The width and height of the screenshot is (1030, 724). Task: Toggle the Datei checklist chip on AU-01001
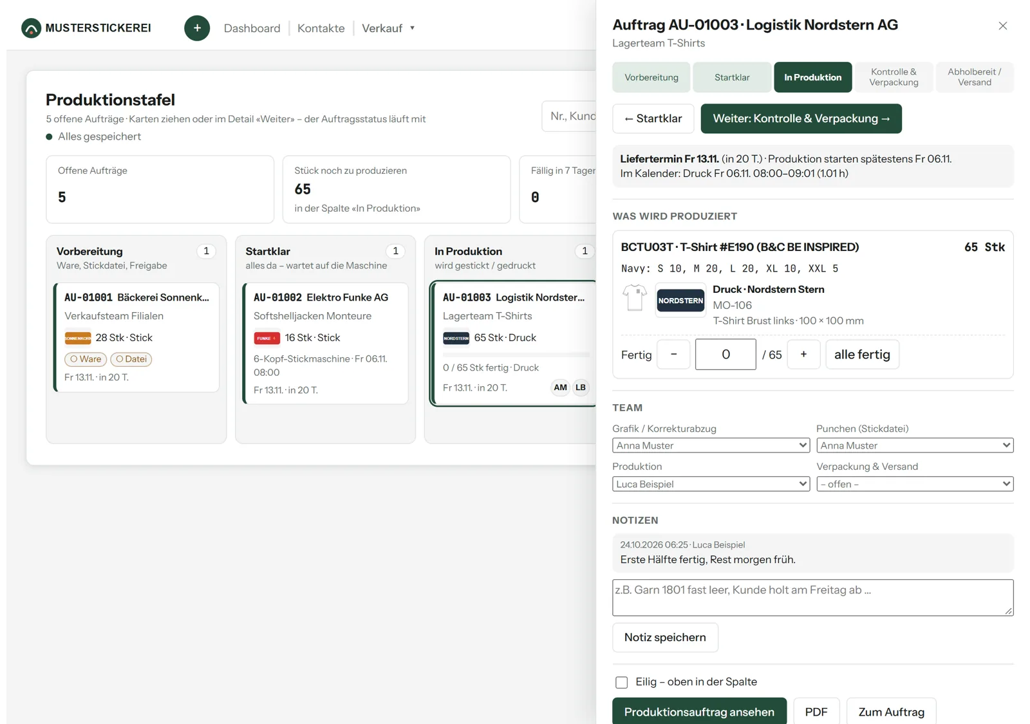131,359
